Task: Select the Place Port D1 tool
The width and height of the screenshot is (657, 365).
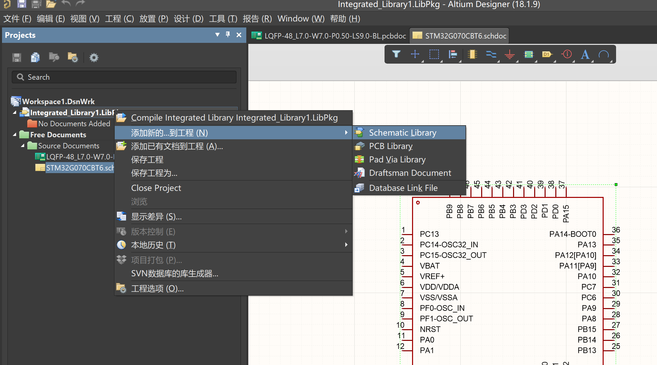Action: [547, 54]
